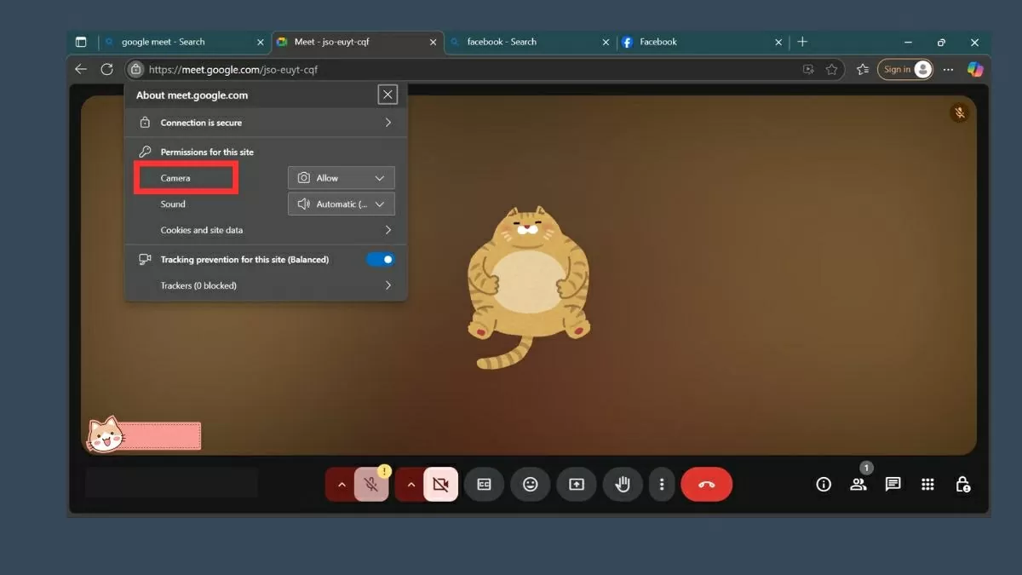Open host controls lock icon
The image size is (1022, 575).
(x=962, y=485)
